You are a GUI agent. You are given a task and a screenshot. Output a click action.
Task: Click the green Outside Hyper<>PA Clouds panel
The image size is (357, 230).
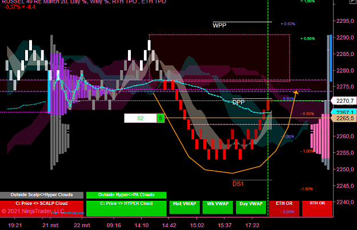[126, 195]
